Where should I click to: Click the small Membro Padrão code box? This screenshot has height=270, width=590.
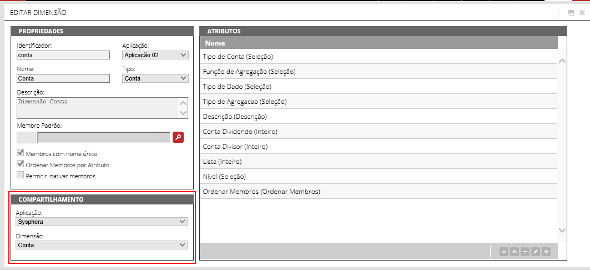pos(26,137)
